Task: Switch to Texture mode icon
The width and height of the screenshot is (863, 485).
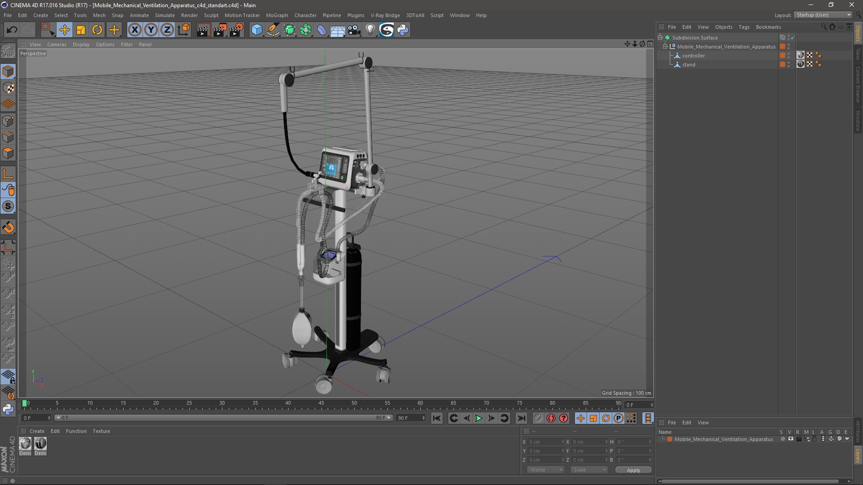Action: [x=8, y=88]
